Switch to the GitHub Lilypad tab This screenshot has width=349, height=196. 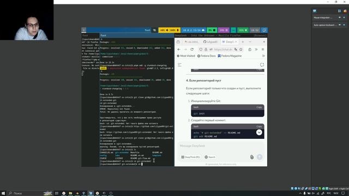(x=210, y=42)
